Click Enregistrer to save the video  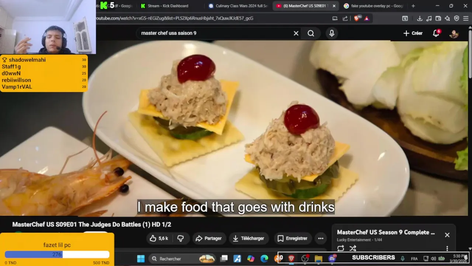click(292, 238)
